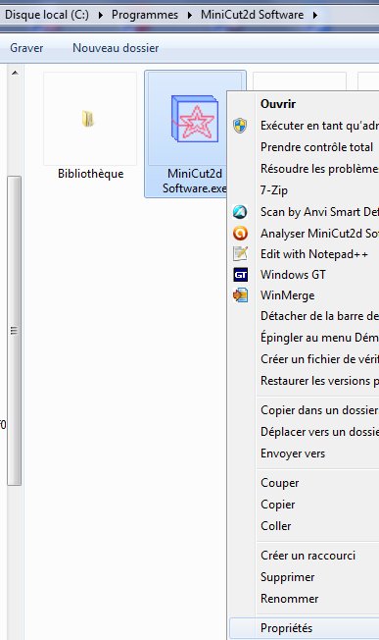This screenshot has width=379, height=640.
Task: Click the orange Analyser MiniCut2d icon
Action: 240,233
